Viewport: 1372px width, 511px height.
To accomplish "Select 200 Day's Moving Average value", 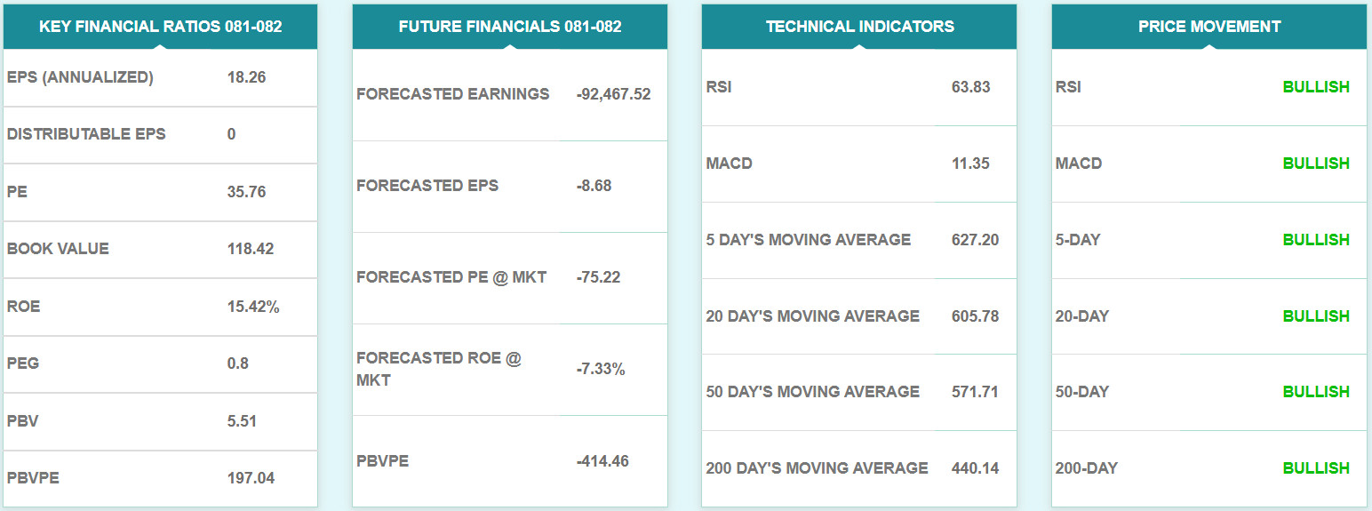I will tap(975, 468).
